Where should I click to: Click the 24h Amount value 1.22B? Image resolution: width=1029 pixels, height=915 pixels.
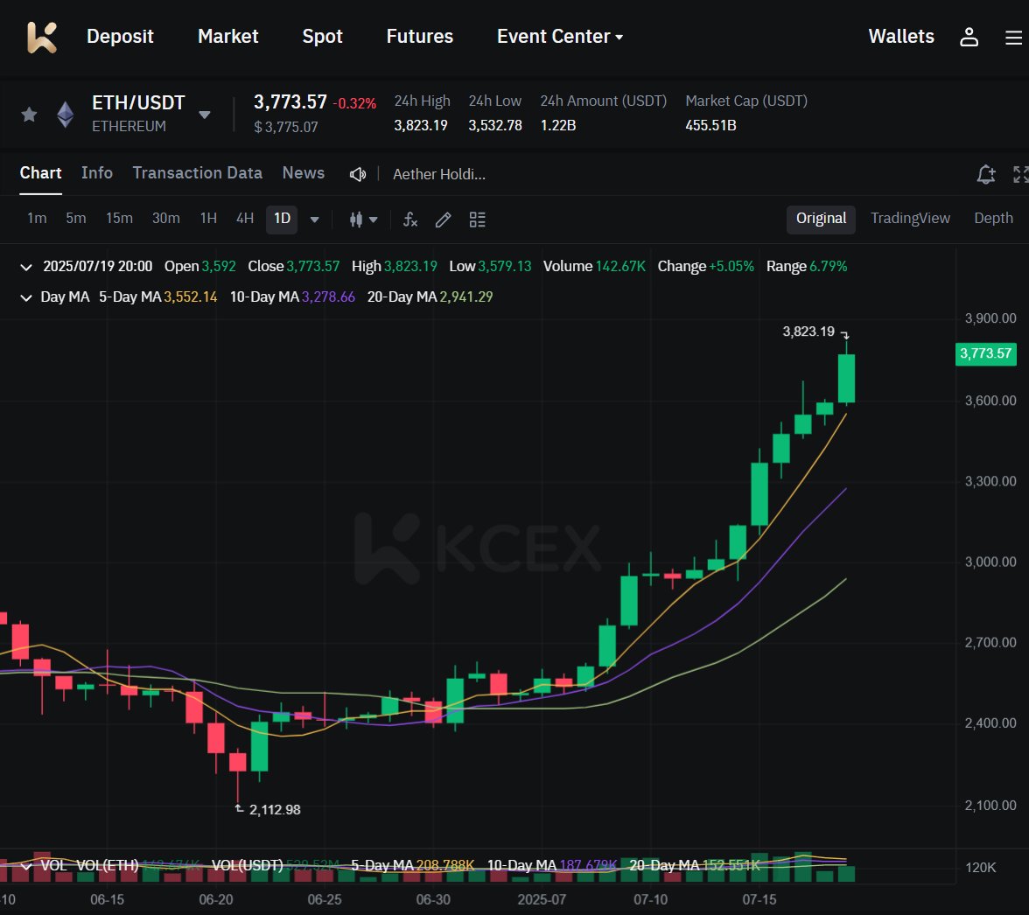click(x=558, y=125)
